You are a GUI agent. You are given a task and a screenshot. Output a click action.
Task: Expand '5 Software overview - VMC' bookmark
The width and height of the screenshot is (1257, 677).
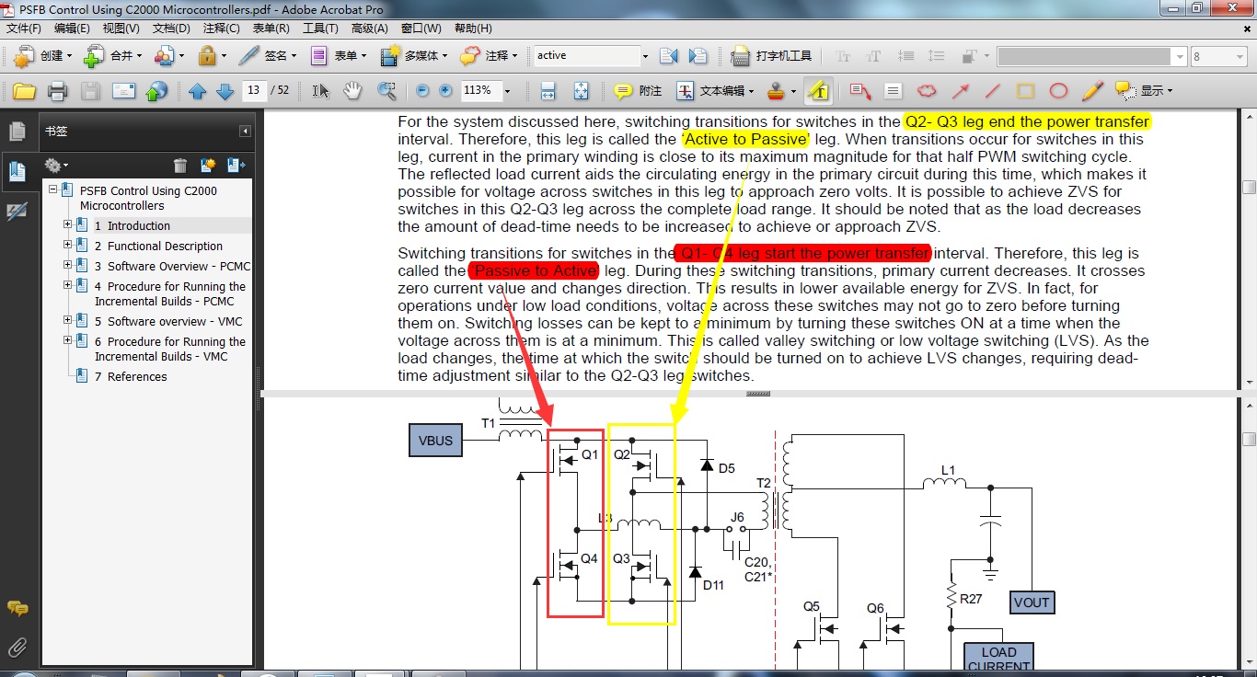coord(68,320)
